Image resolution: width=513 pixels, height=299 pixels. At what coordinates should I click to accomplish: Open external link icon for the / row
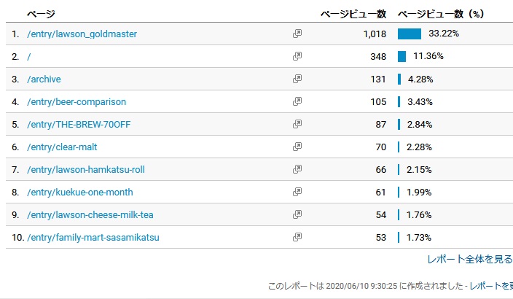[x=297, y=56]
